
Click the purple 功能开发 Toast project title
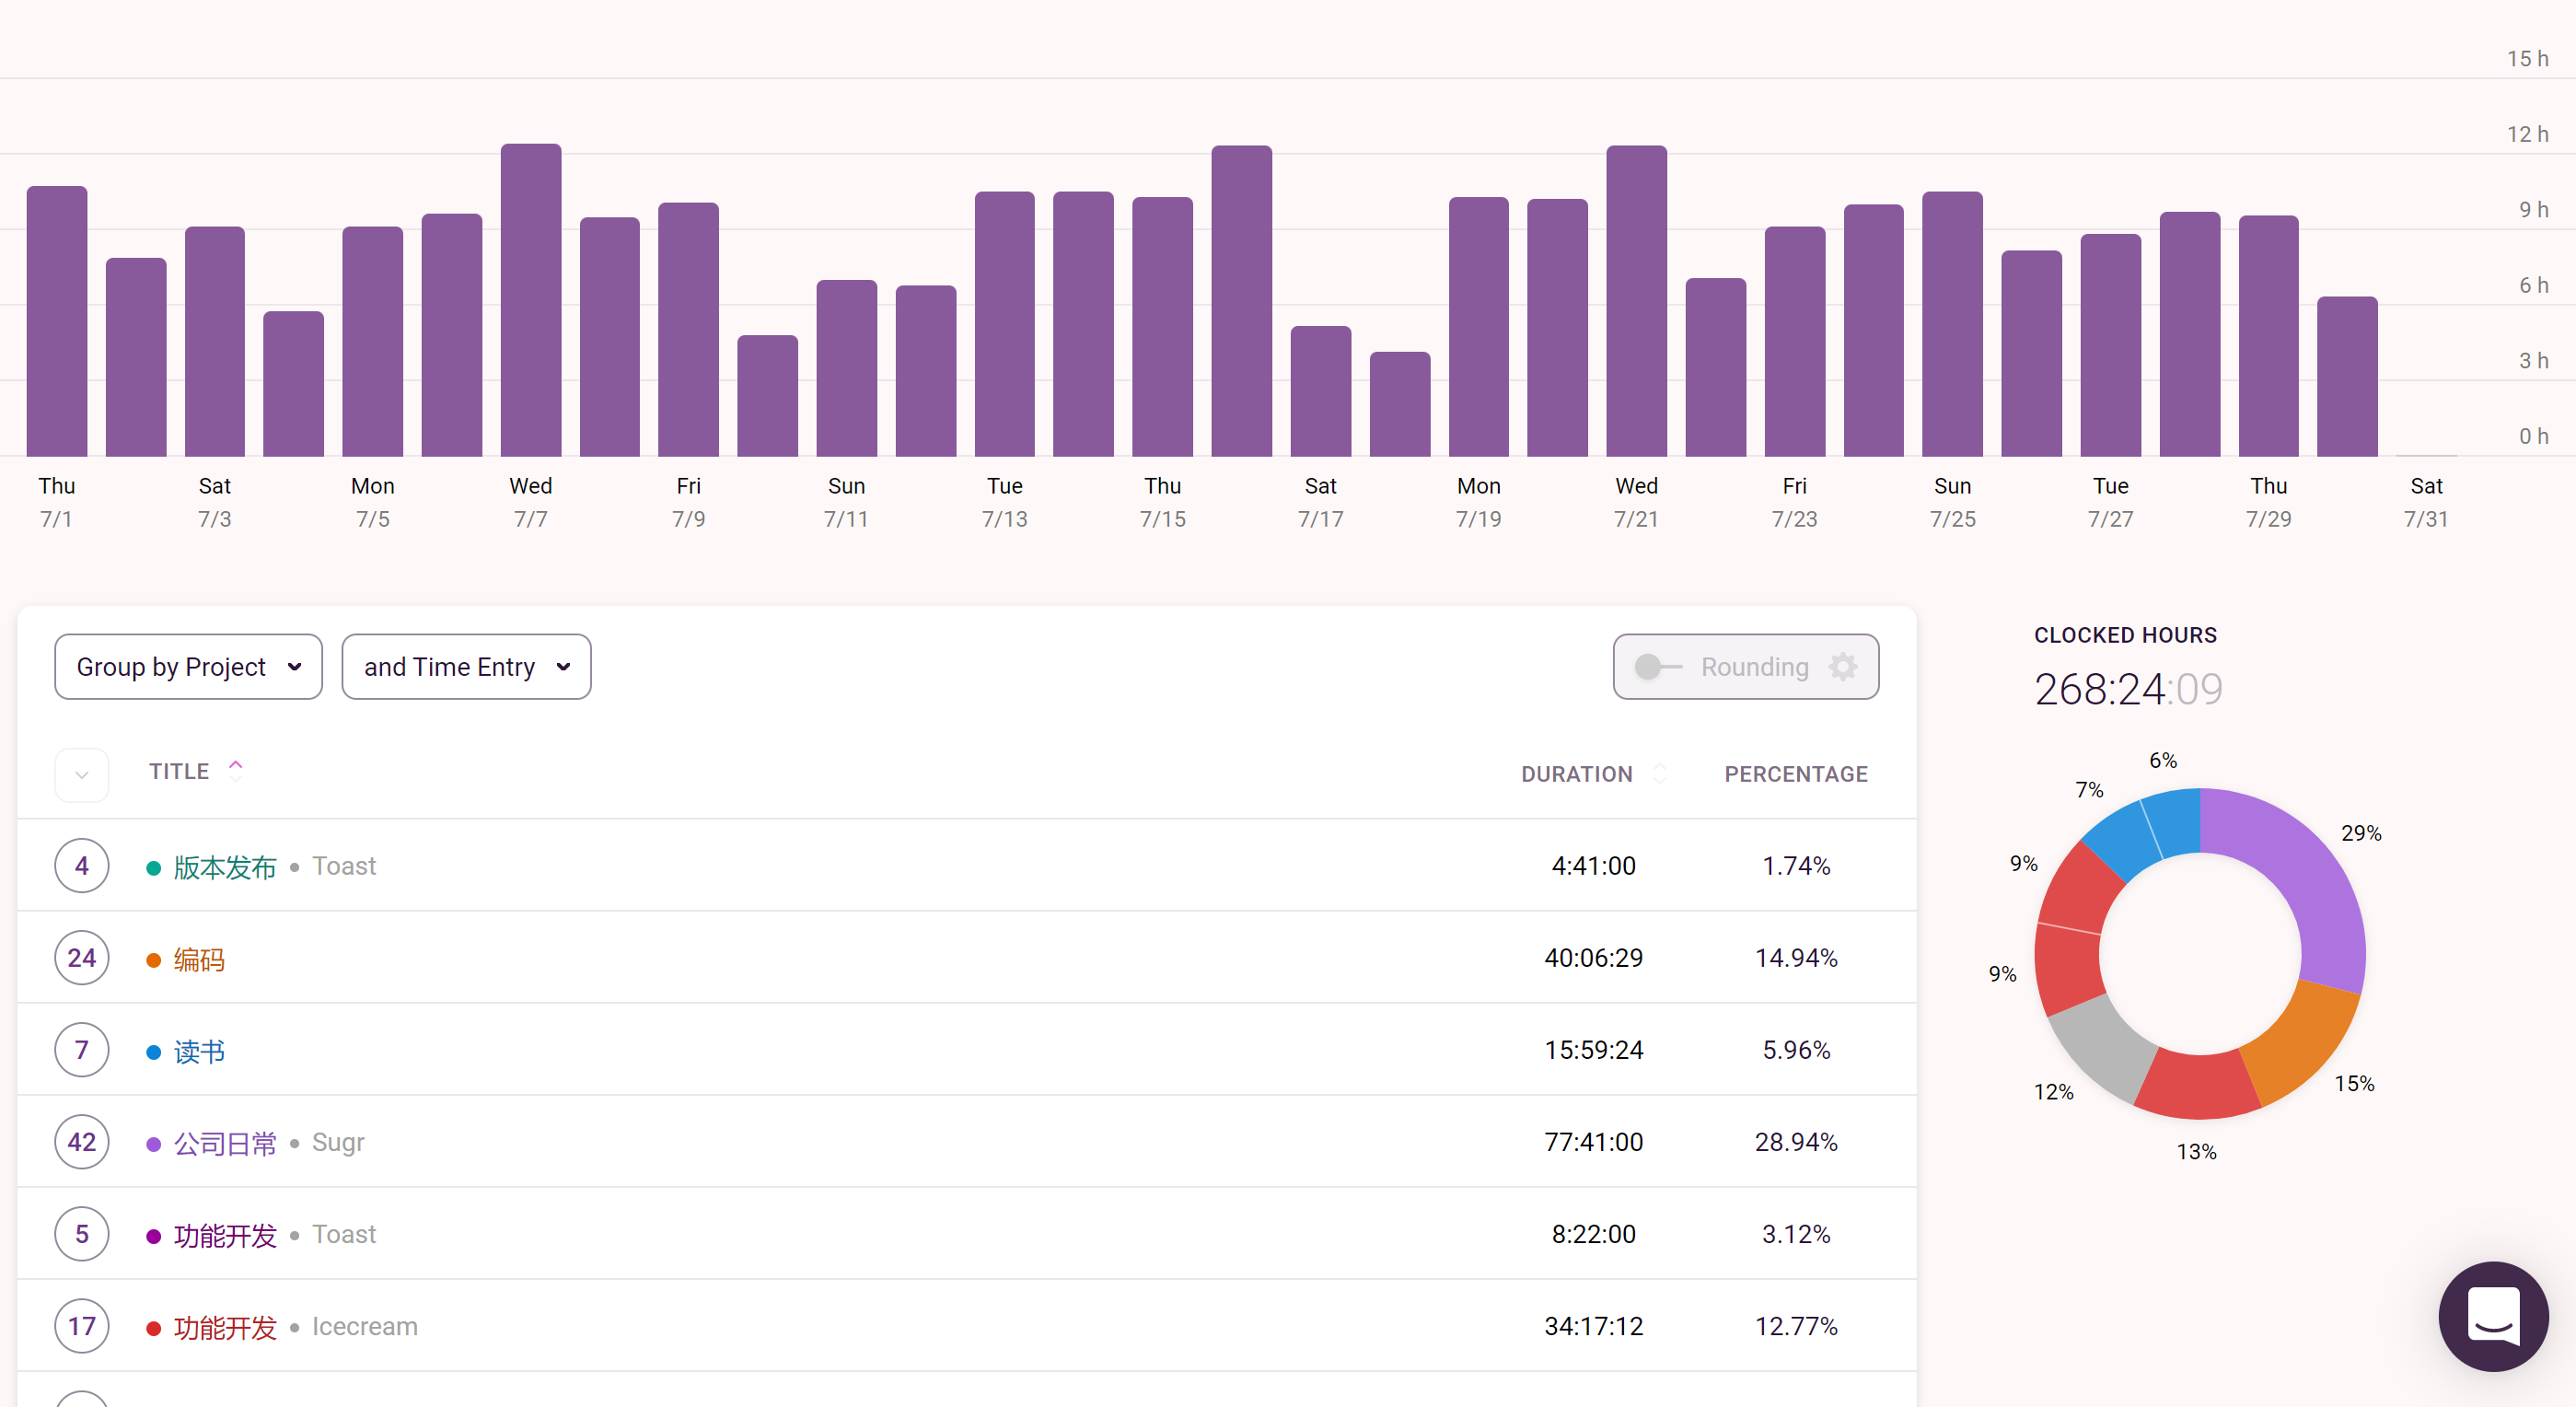(225, 1235)
